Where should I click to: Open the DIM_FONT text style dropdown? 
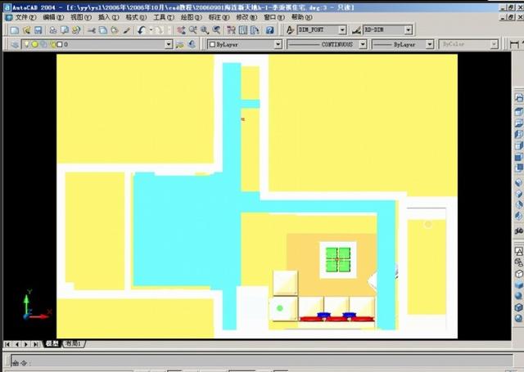tap(342, 30)
